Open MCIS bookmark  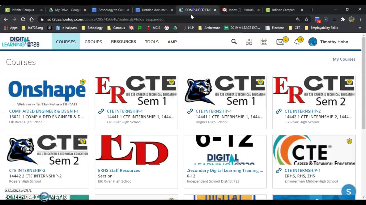(154, 28)
